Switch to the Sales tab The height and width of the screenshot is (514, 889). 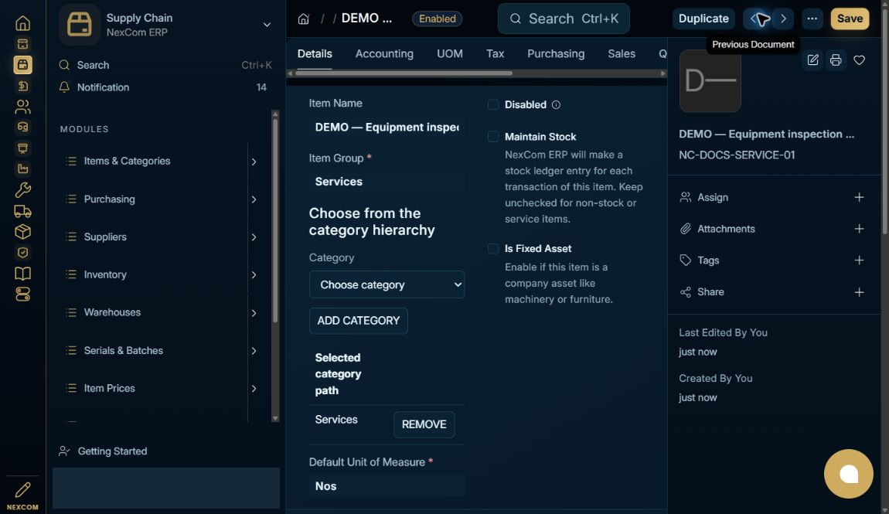click(622, 54)
